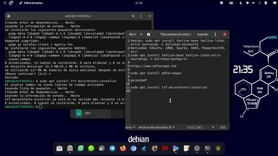Image resolution: width=278 pixels, height=156 pixels.
Task: Close the text editor with the red button
Action: coord(225,34)
